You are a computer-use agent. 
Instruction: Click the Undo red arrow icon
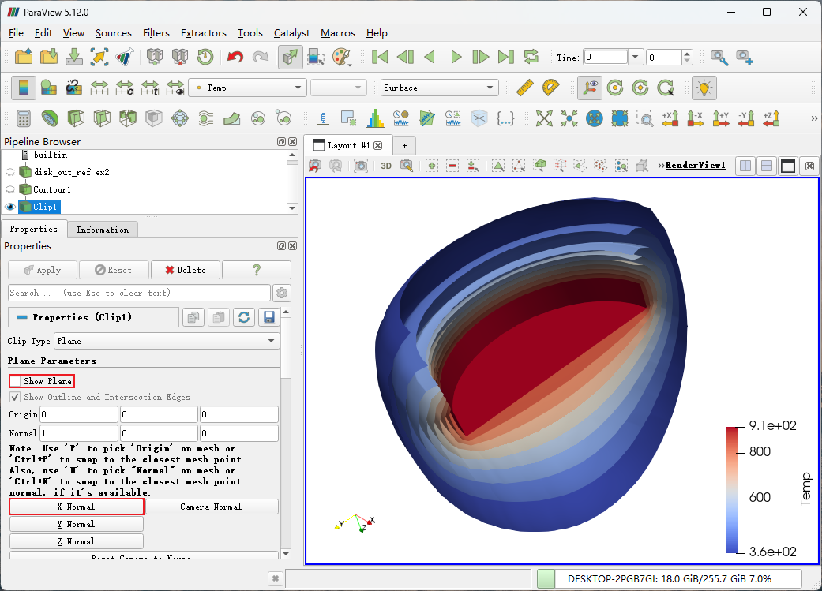[x=235, y=57]
